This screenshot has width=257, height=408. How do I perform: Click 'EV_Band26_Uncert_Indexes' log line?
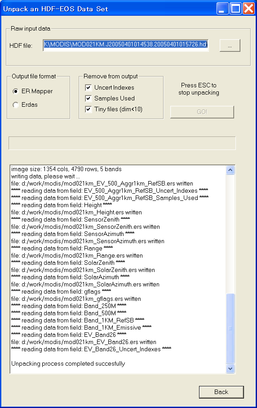coord(91,349)
